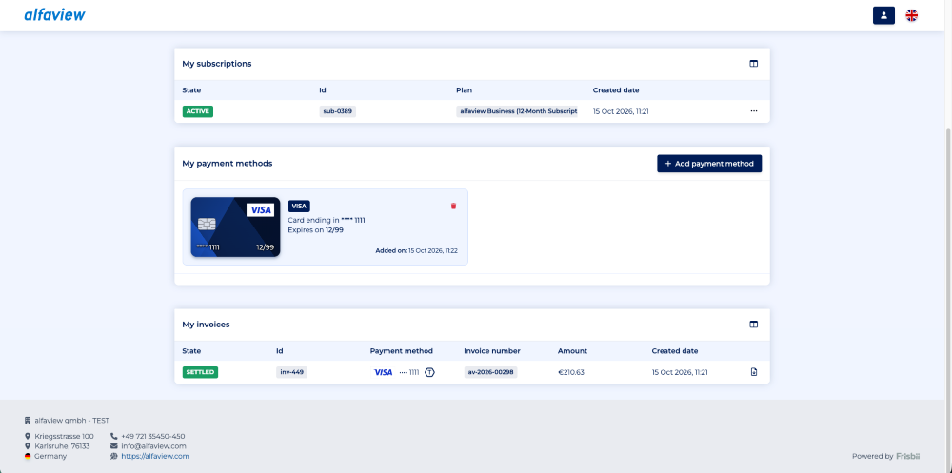
Task: Click the Plan column header
Action: point(464,89)
